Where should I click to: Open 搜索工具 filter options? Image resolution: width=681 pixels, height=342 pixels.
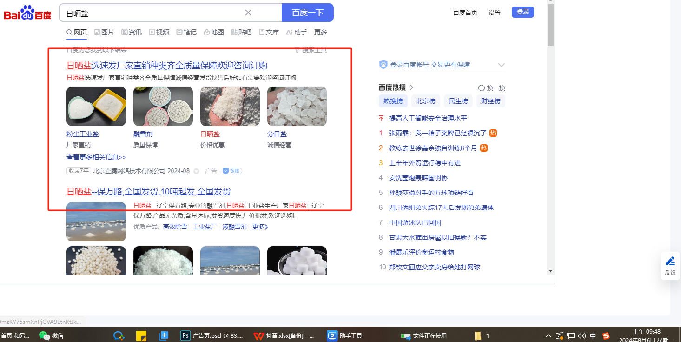[311, 50]
